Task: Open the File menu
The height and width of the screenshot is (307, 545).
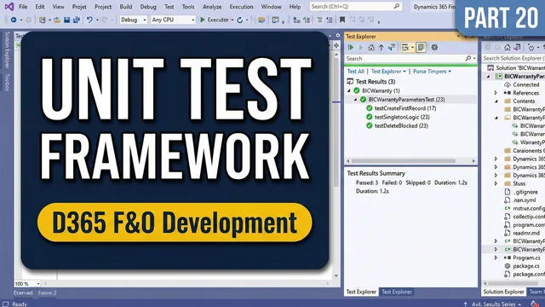Action: (x=23, y=7)
